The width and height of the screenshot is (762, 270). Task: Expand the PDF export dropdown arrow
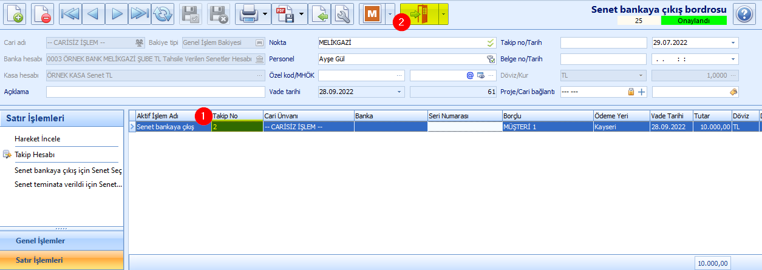[302, 13]
